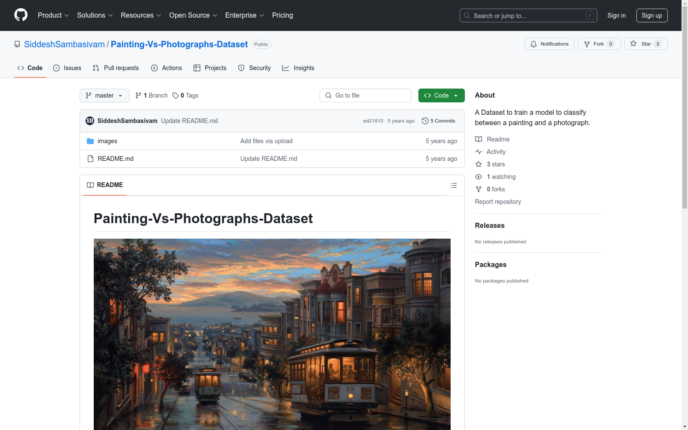Open the master branch selector dropdown
This screenshot has width=688, height=430.
click(104, 95)
